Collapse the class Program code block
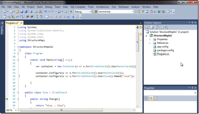 18,53
